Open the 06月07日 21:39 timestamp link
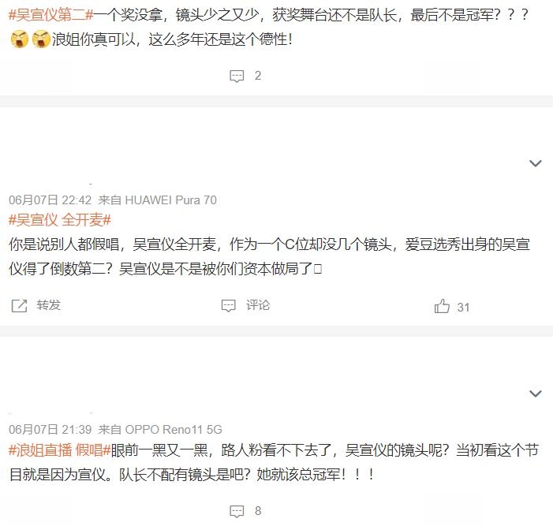This screenshot has height=526, width=553. click(x=50, y=430)
